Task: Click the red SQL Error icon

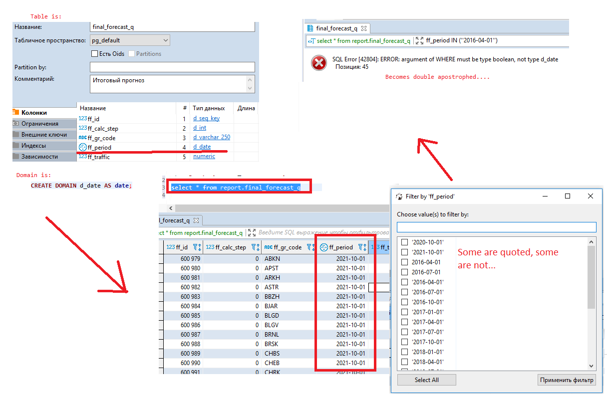Action: [318, 63]
